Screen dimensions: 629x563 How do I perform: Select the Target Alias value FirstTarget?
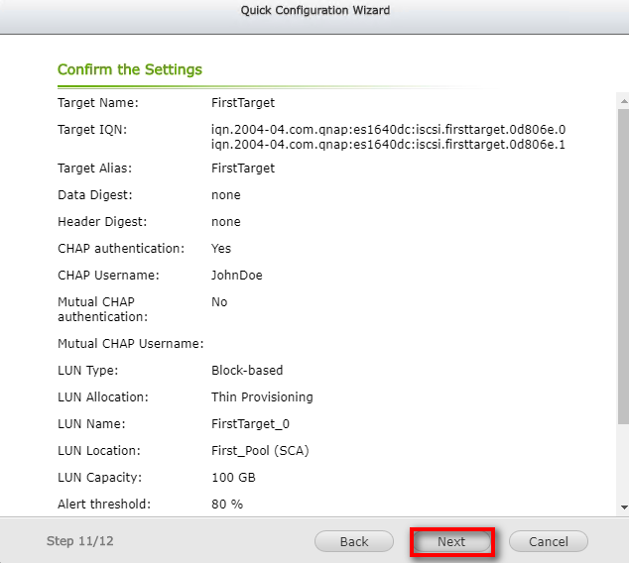[243, 169]
